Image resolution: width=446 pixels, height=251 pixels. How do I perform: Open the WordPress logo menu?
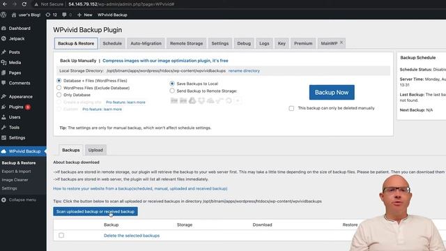pos(3,15)
